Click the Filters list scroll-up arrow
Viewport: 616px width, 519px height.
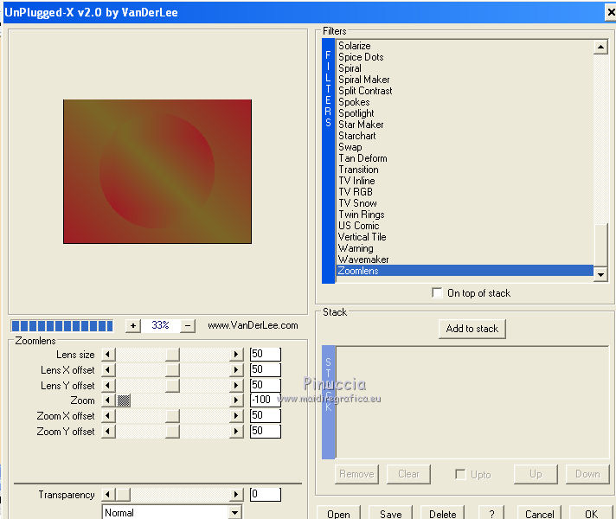(x=600, y=48)
